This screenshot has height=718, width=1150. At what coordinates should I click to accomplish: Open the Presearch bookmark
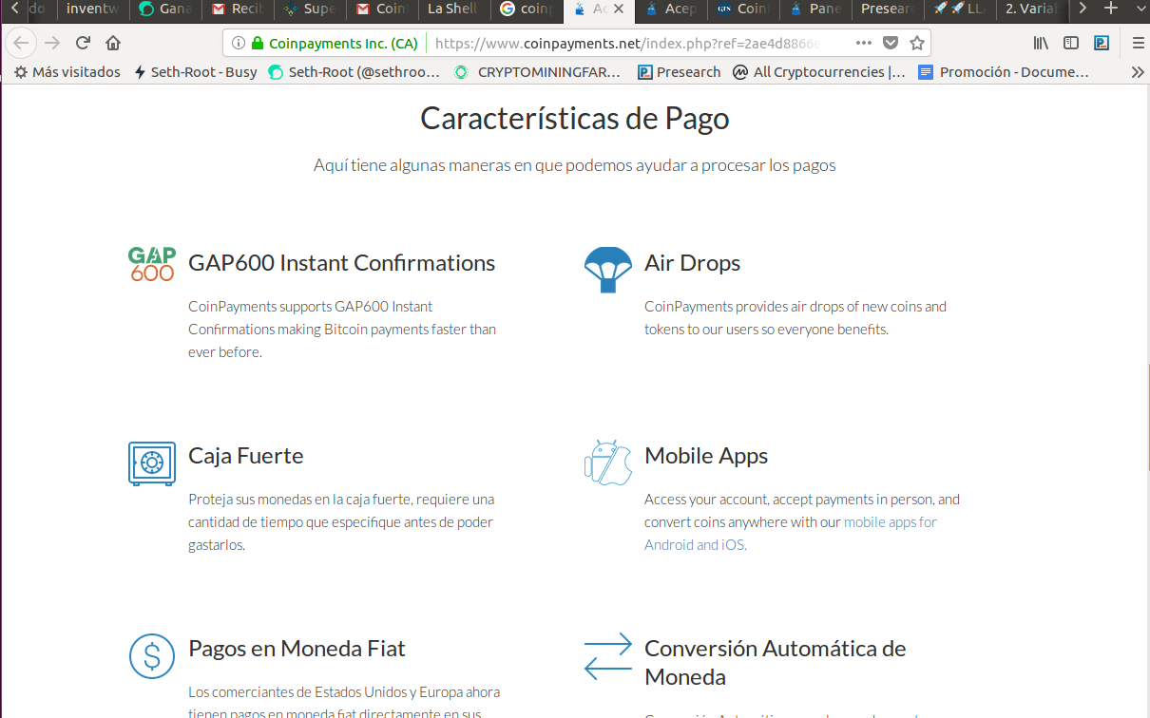[679, 72]
